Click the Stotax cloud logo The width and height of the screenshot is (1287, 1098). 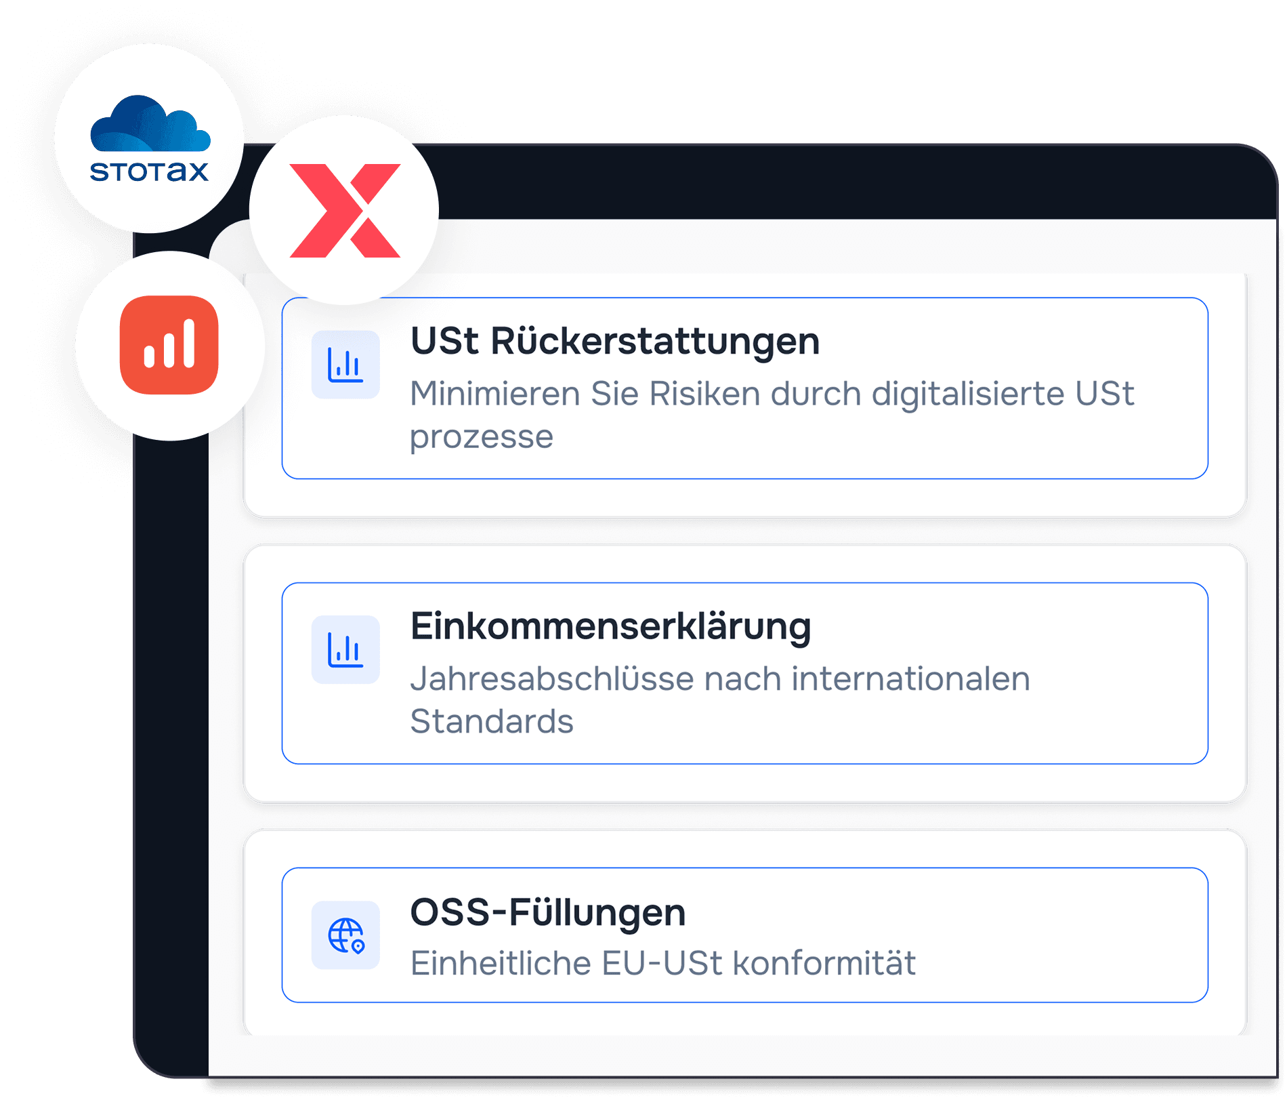tap(150, 123)
